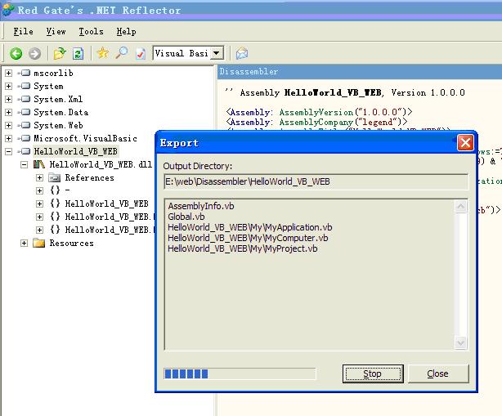Collapse the HelloWorld_VB_WEB assembly node

(8, 151)
